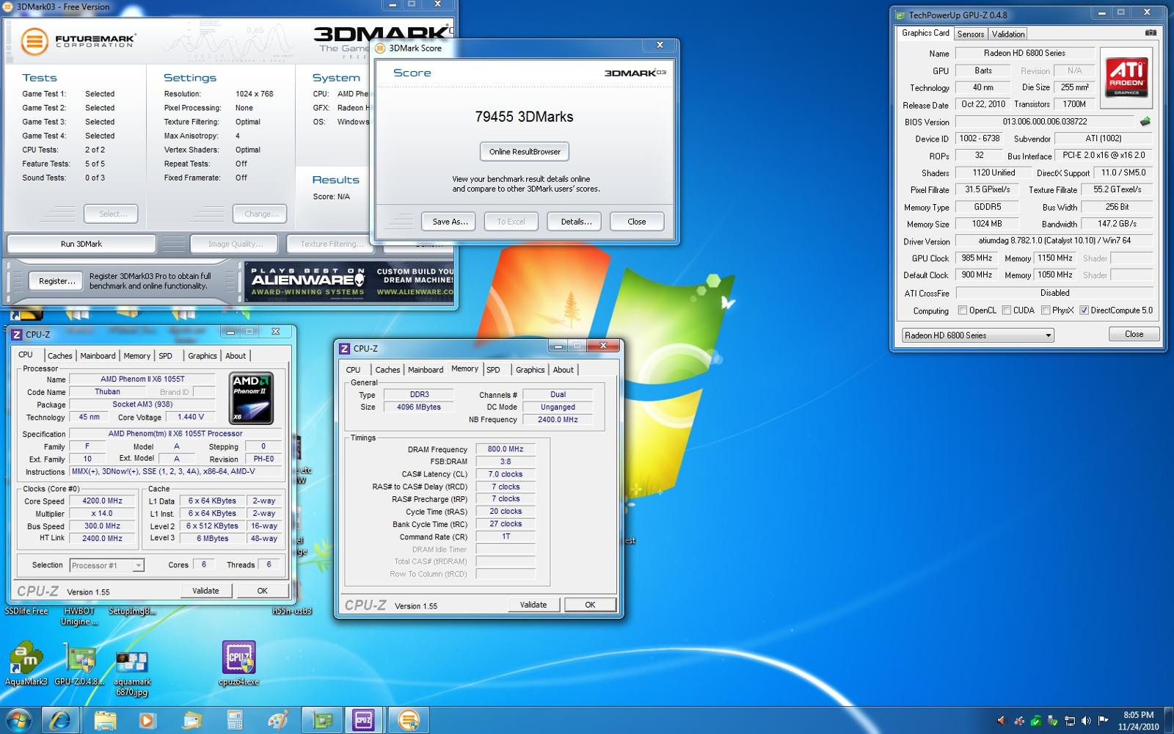Click the Core Speed 4200.0 MHz value
This screenshot has height=734, width=1174.
(x=102, y=501)
